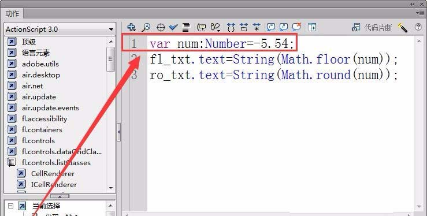Place cursor in 'var num:Number=-5.54;' line
Viewport: 427px width, 216px height.
[x=222, y=43]
